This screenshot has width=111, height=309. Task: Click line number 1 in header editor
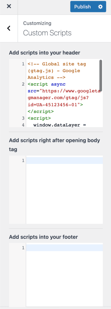[x=23, y=64]
